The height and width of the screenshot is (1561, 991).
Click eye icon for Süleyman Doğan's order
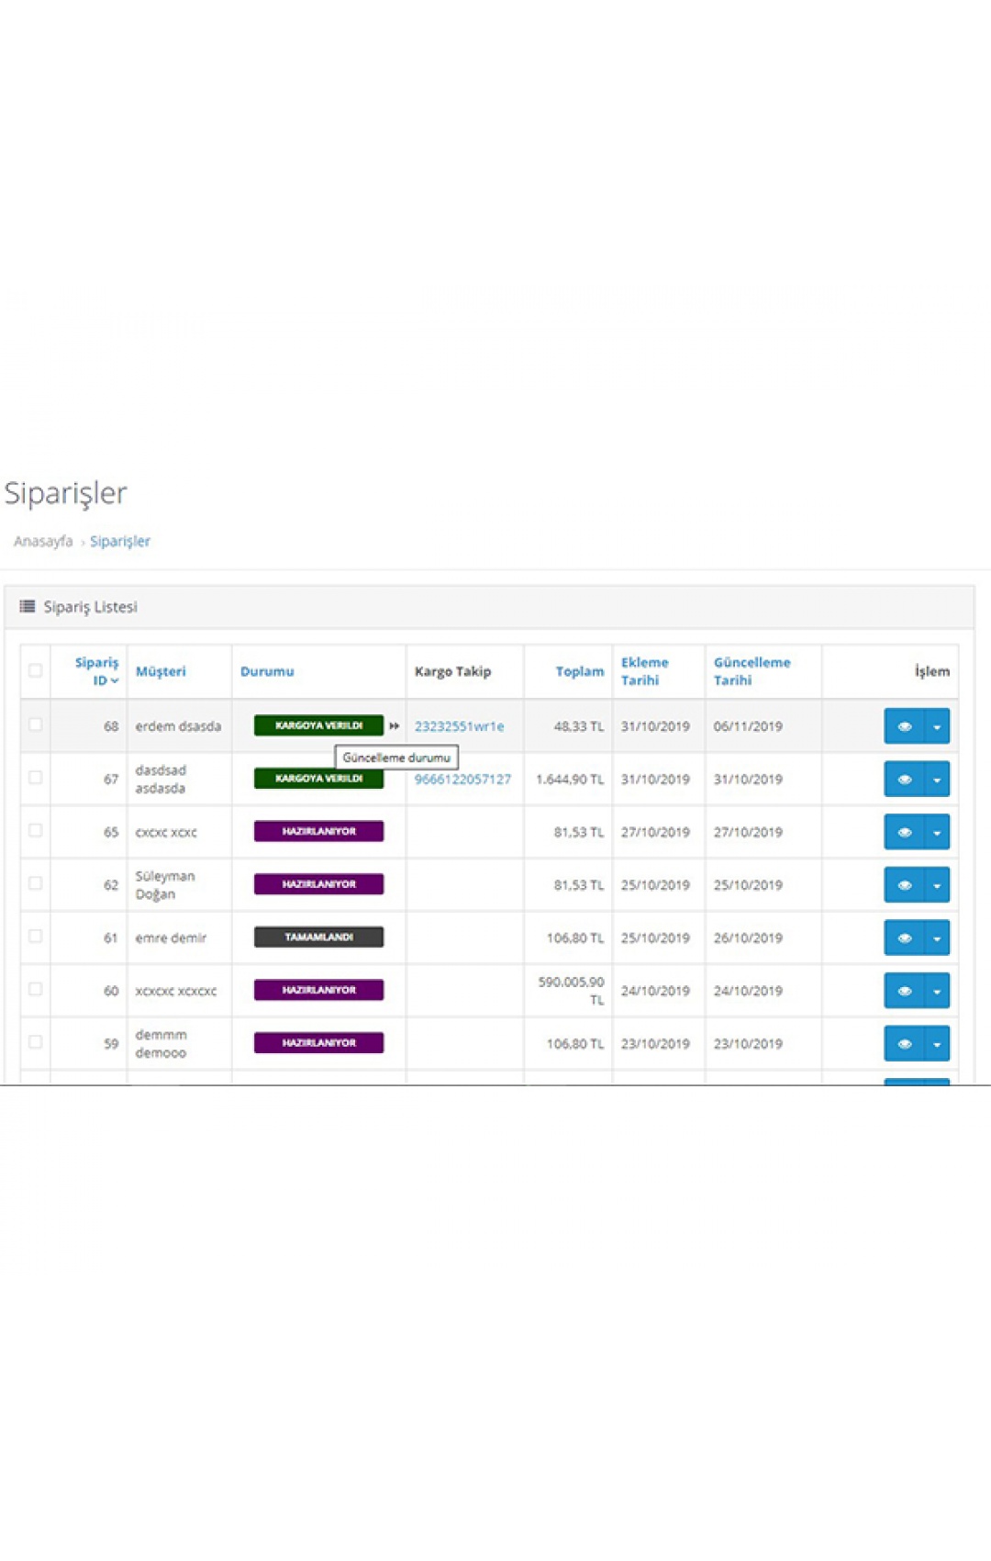(904, 885)
